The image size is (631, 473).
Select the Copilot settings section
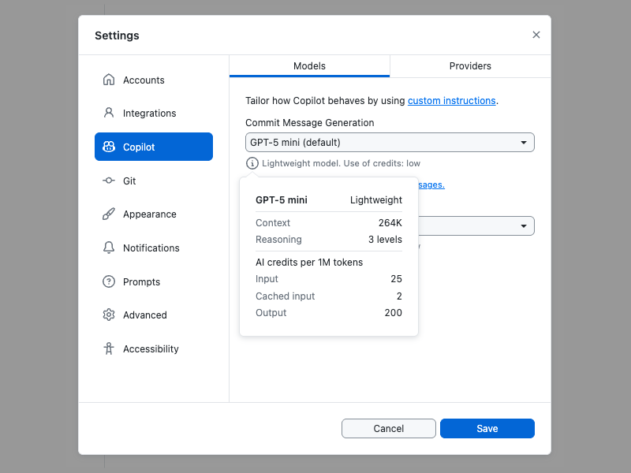tap(154, 147)
